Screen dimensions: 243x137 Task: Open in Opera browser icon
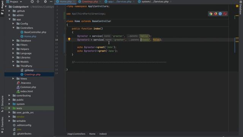tap(225, 14)
